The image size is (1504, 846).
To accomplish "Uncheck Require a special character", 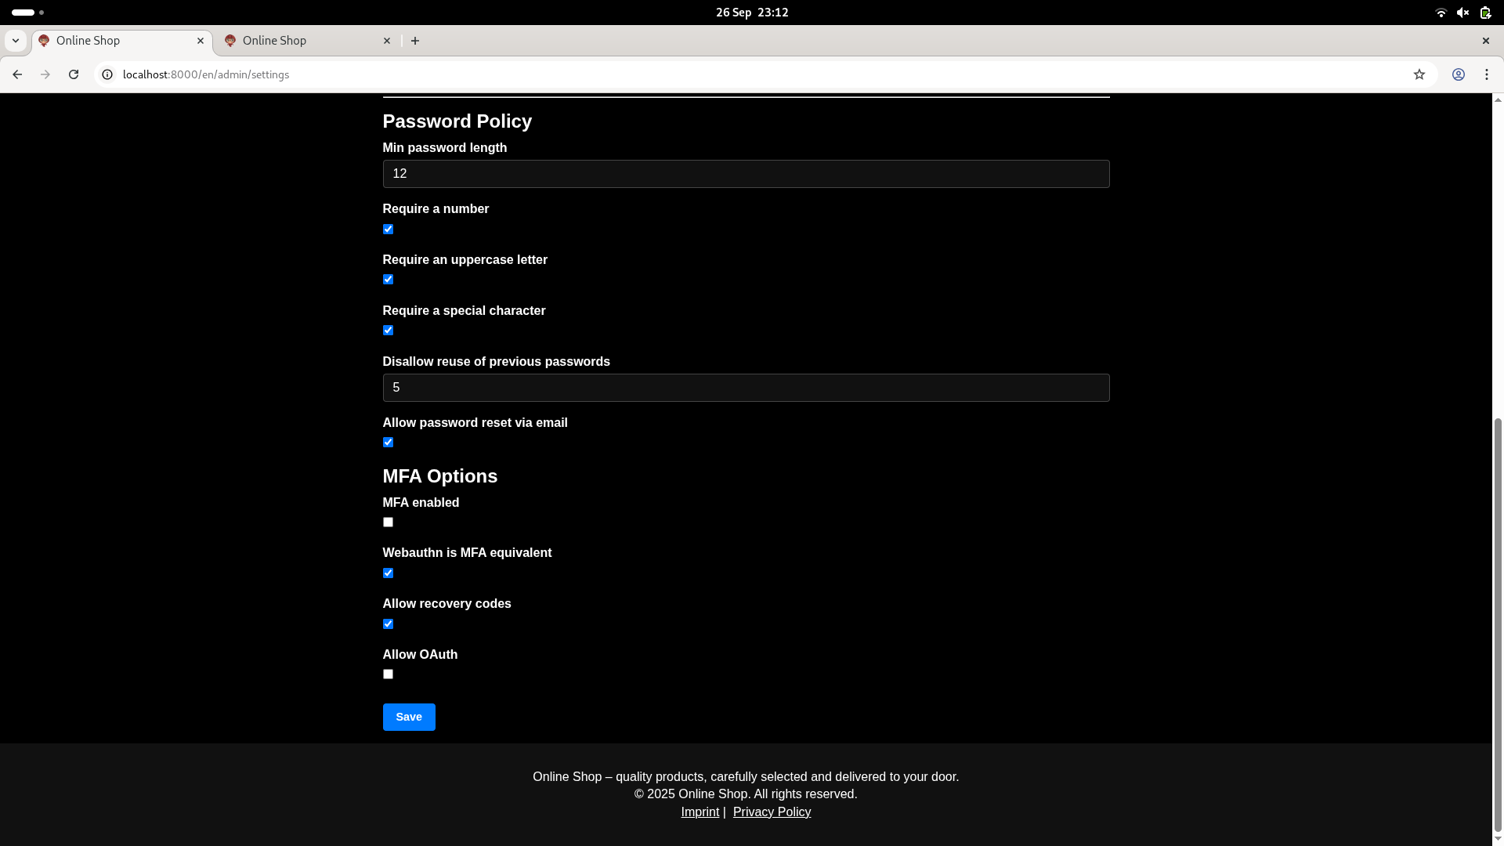I will click(388, 331).
